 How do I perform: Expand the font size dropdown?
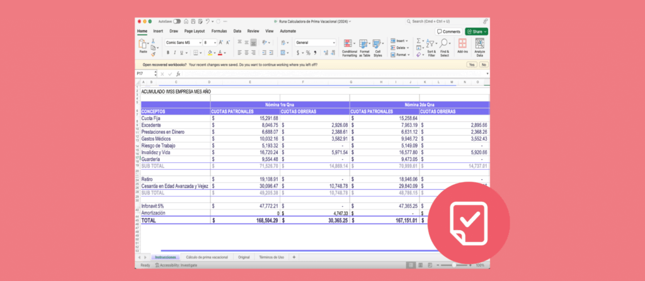pos(214,43)
